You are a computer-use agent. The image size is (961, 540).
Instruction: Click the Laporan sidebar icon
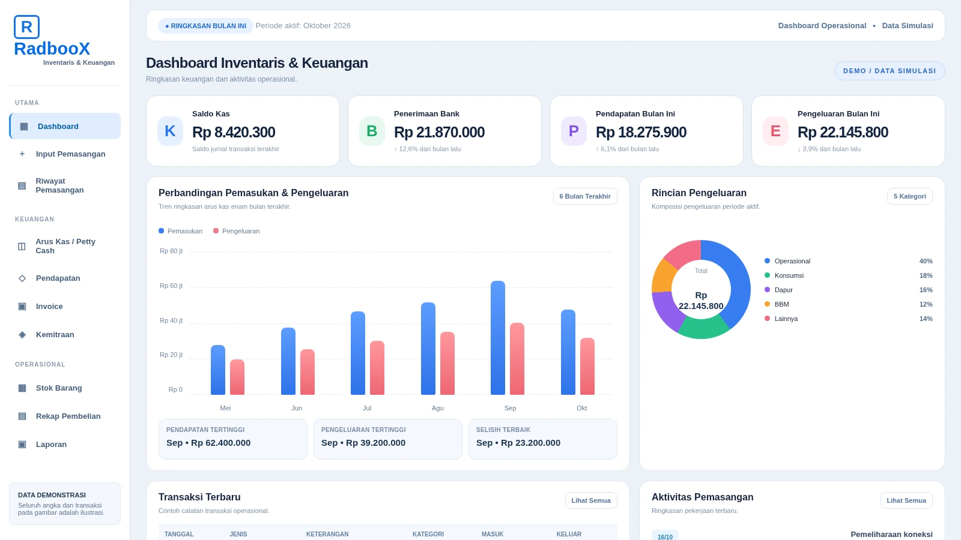point(22,444)
